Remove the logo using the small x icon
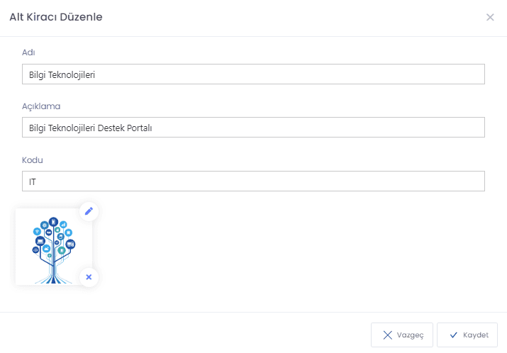 pyautogui.click(x=89, y=277)
